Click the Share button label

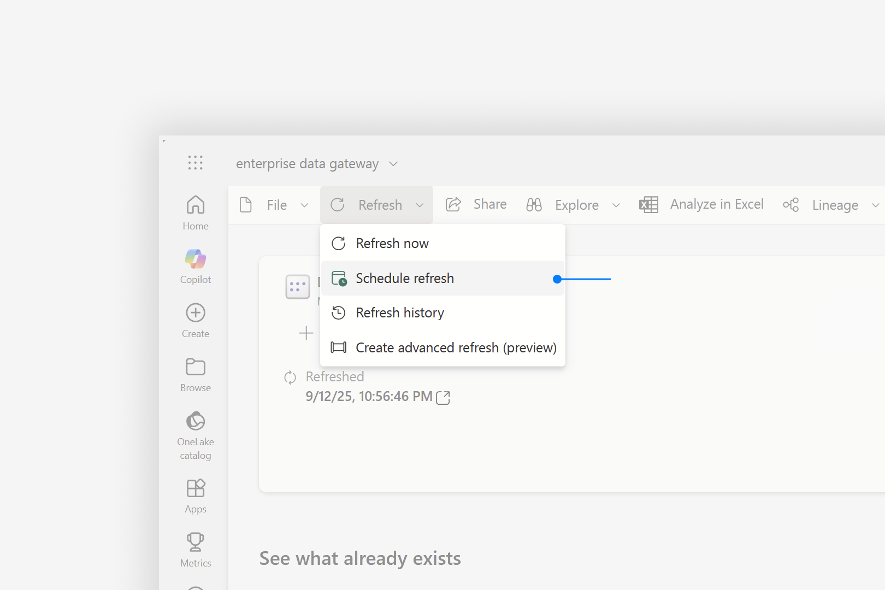pos(490,204)
